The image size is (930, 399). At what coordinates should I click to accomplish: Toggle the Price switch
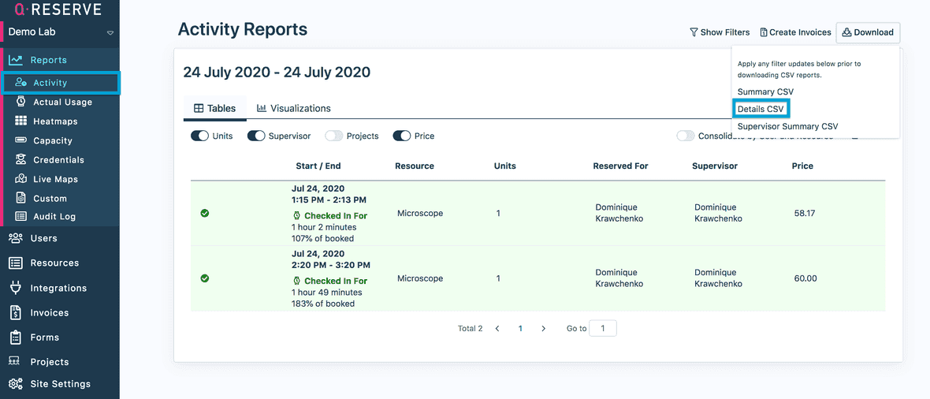click(401, 136)
